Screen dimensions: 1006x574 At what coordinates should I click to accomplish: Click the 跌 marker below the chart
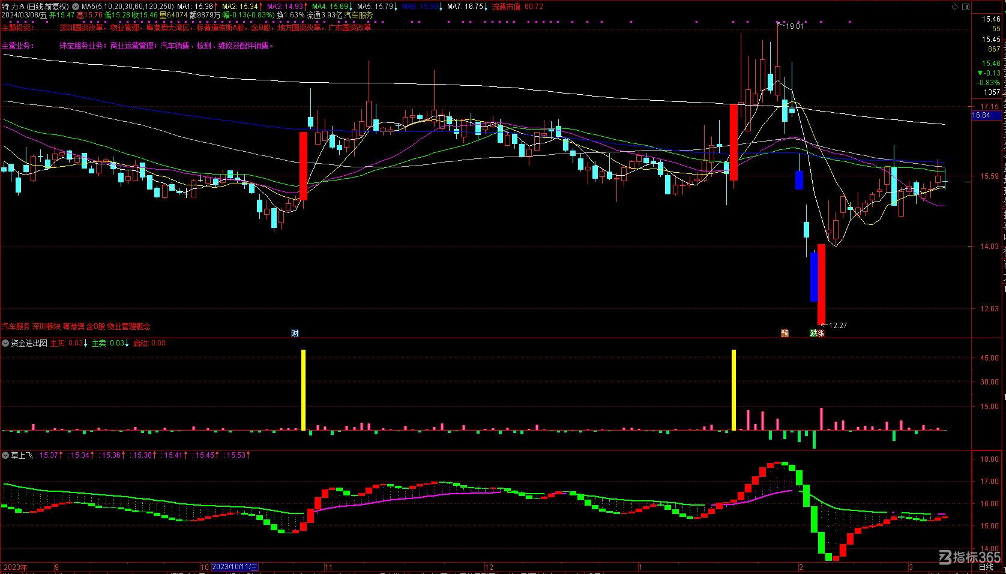tap(814, 333)
